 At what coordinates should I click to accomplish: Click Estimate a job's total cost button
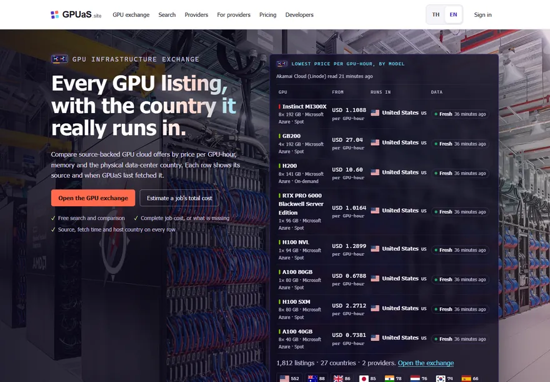tap(179, 198)
